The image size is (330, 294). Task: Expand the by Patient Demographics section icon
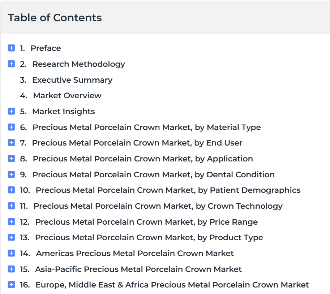click(11, 190)
